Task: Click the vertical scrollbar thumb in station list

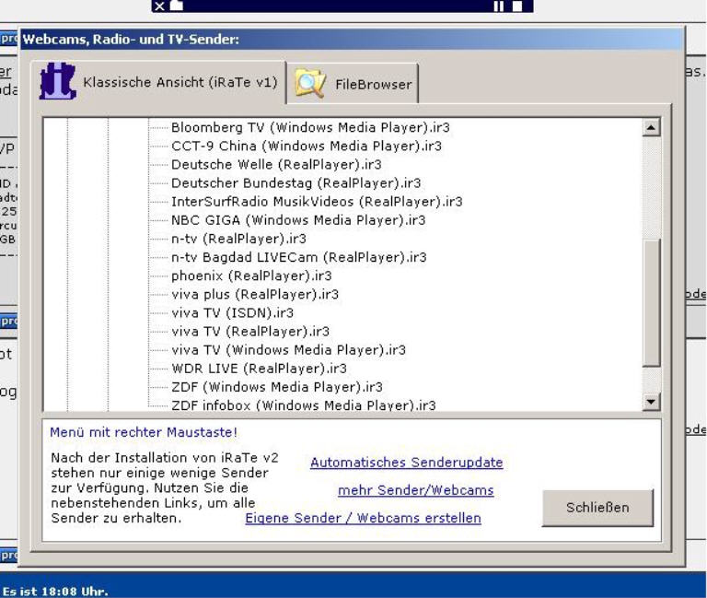Action: [651, 302]
